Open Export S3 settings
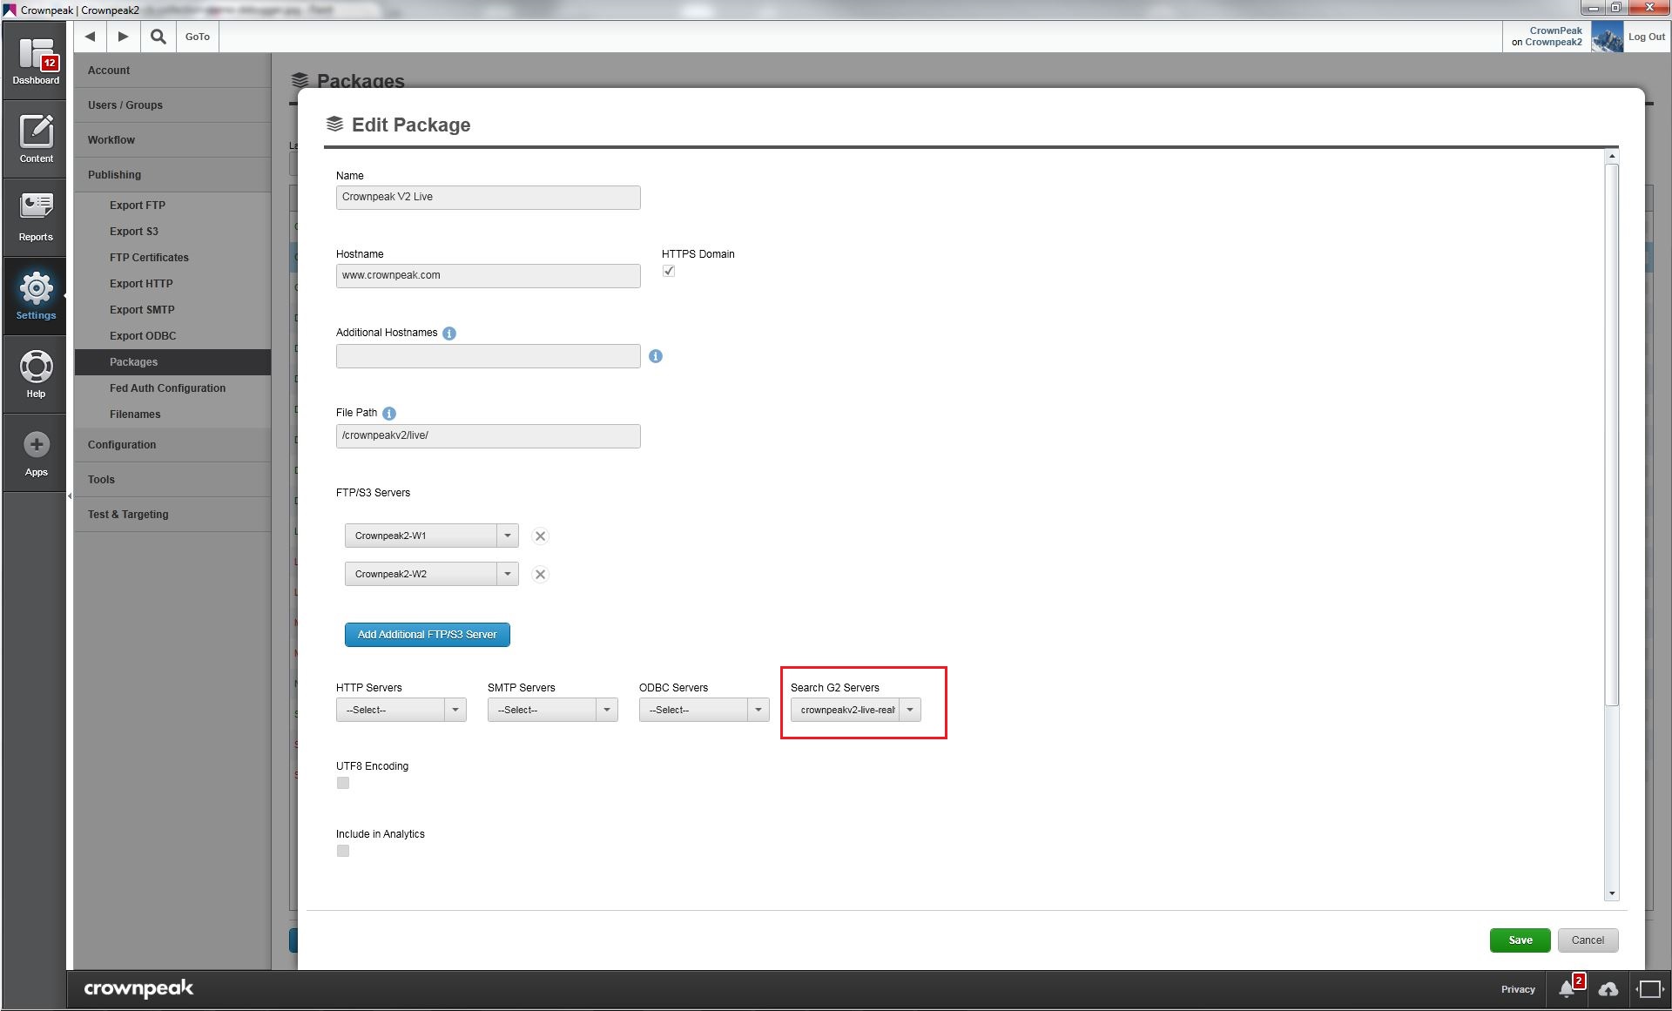 (x=172, y=232)
